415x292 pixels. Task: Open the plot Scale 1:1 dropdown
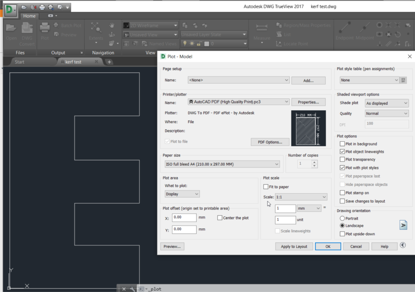[x=301, y=197]
